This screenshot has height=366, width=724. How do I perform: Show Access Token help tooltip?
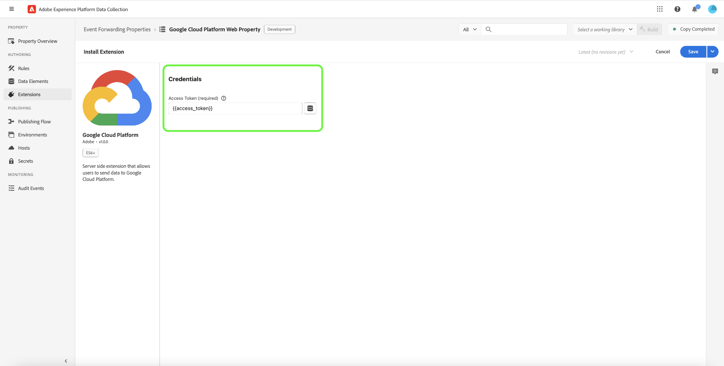pyautogui.click(x=224, y=98)
